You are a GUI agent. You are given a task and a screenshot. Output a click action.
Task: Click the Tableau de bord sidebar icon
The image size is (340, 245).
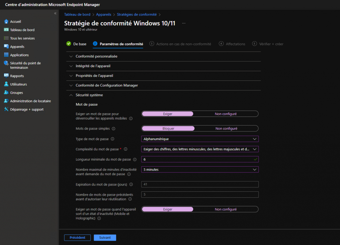point(6,30)
